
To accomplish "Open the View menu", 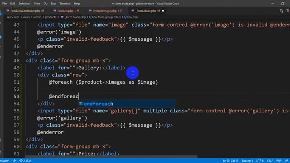I will pyautogui.click(x=37, y=4).
